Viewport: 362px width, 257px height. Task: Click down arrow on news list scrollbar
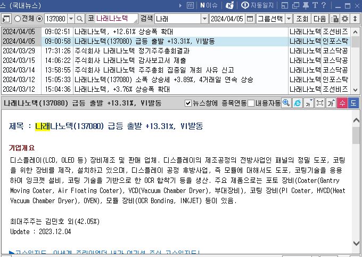point(355,90)
